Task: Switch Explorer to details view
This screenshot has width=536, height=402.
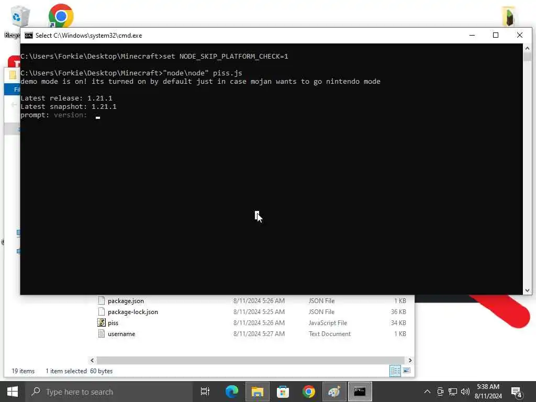Action: (x=395, y=371)
